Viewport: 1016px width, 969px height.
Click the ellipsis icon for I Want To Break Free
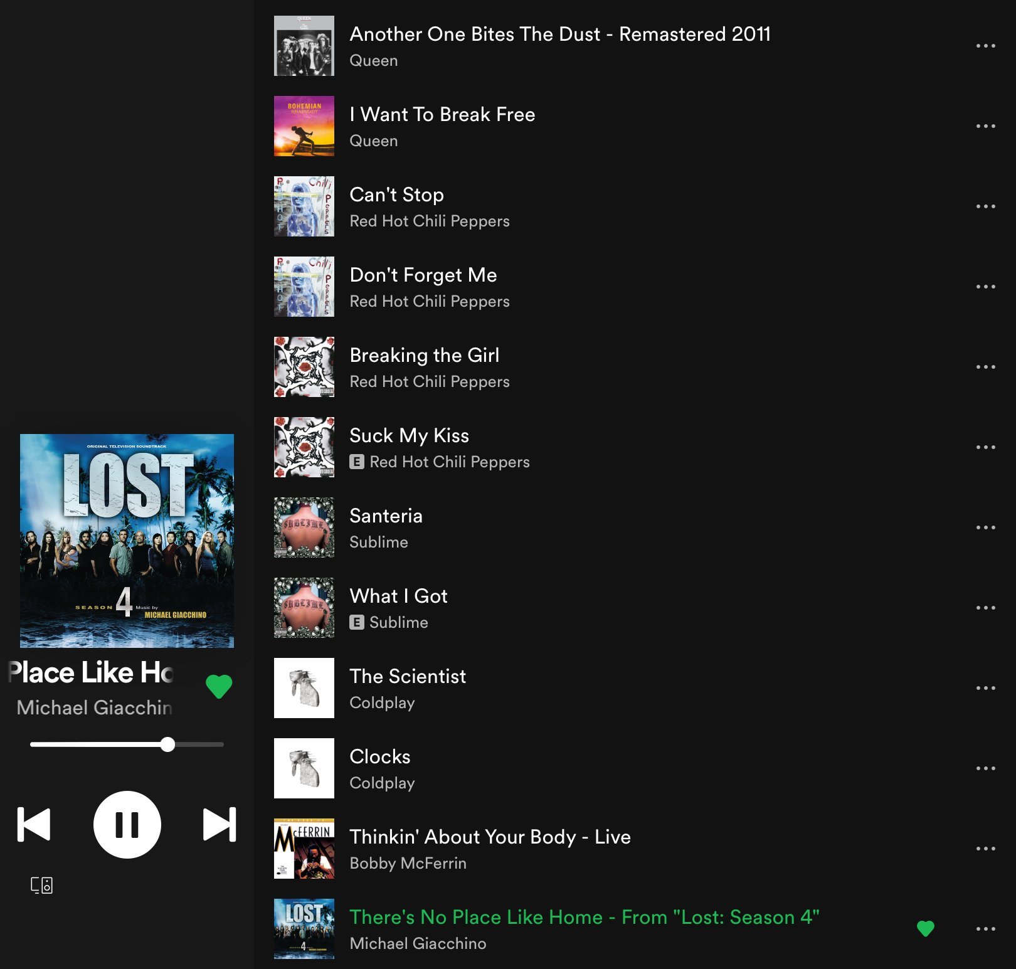point(985,126)
